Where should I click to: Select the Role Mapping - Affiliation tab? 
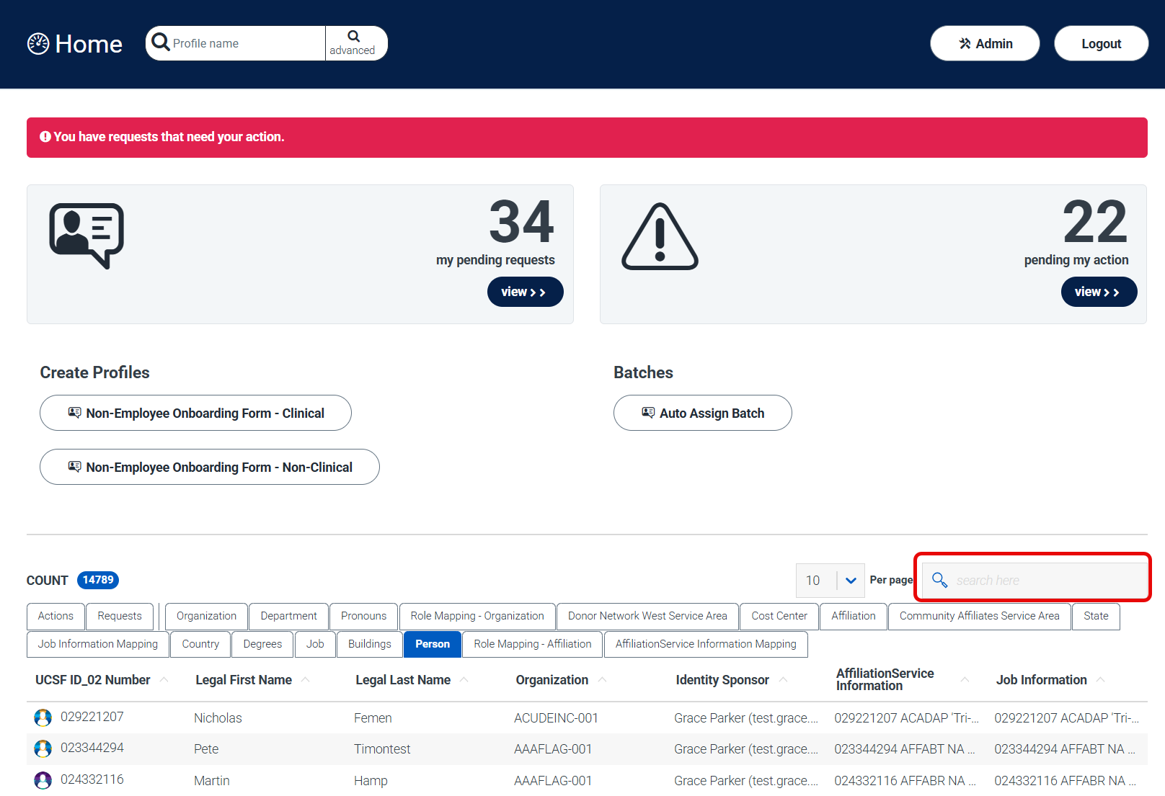pos(531,644)
